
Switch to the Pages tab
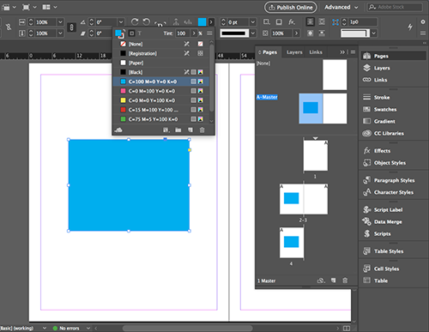(x=268, y=52)
